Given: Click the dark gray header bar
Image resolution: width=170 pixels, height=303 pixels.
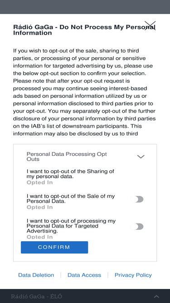Looking at the screenshot, I should pyautogui.click(x=85, y=7).
